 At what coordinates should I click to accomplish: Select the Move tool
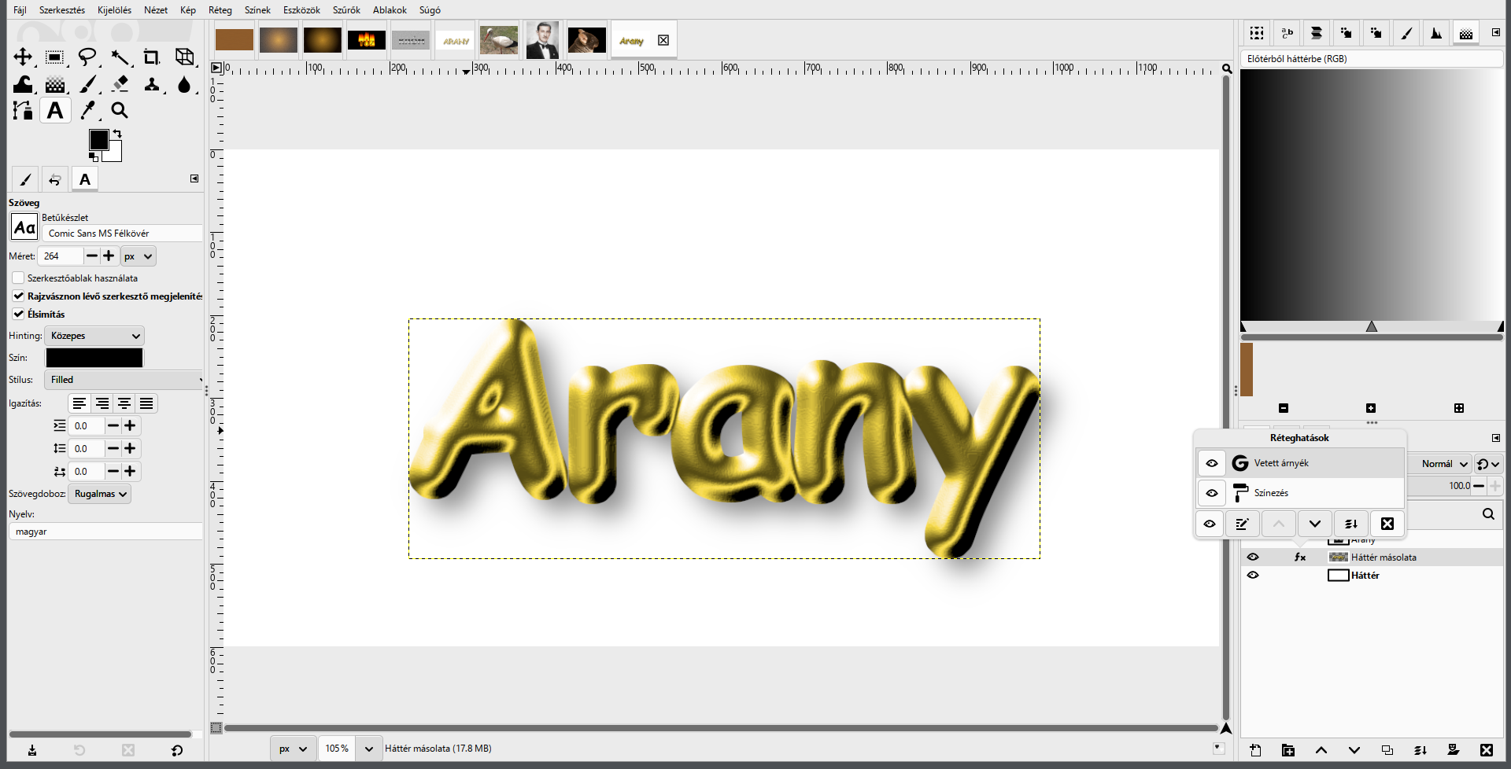tap(23, 57)
